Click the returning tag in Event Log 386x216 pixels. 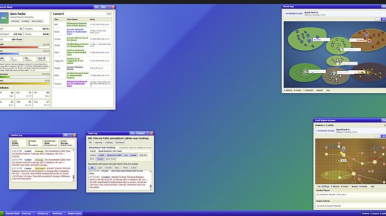[x=98, y=142]
